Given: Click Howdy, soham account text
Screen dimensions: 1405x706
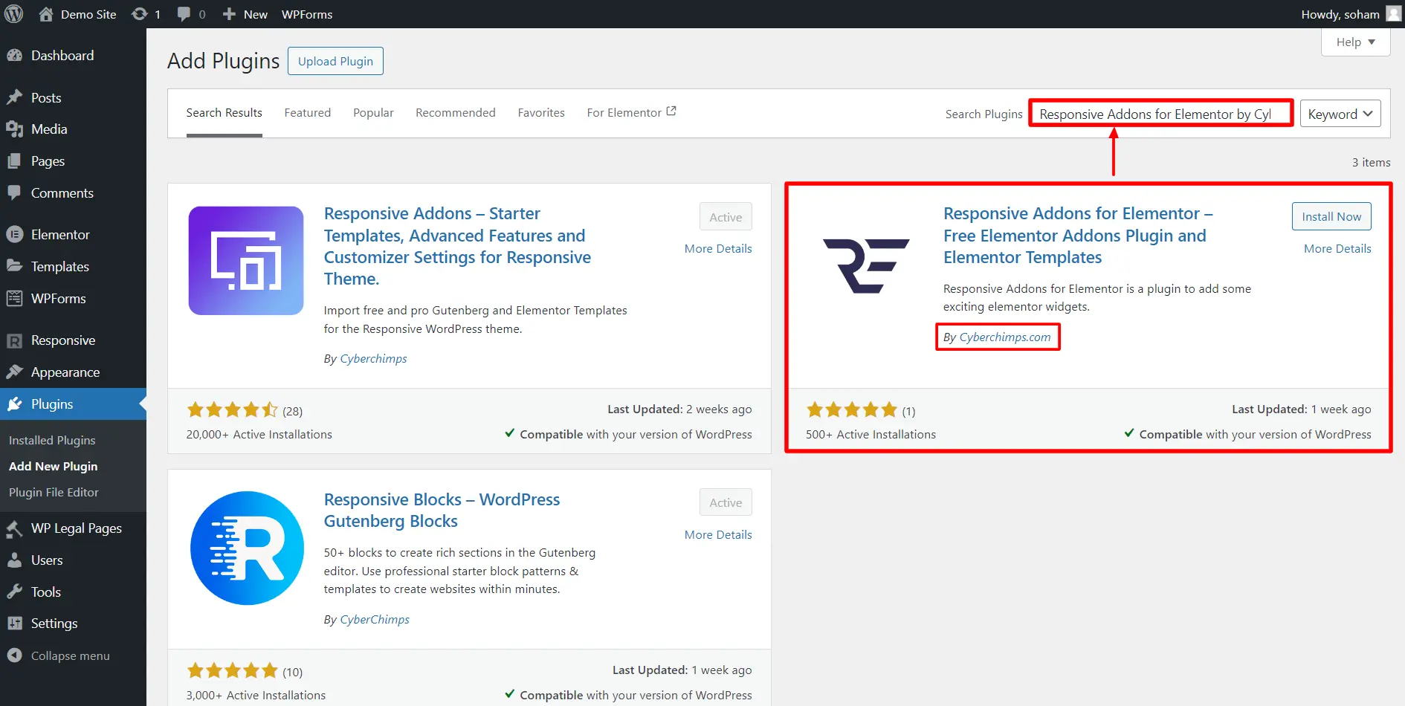Looking at the screenshot, I should click(x=1340, y=14).
